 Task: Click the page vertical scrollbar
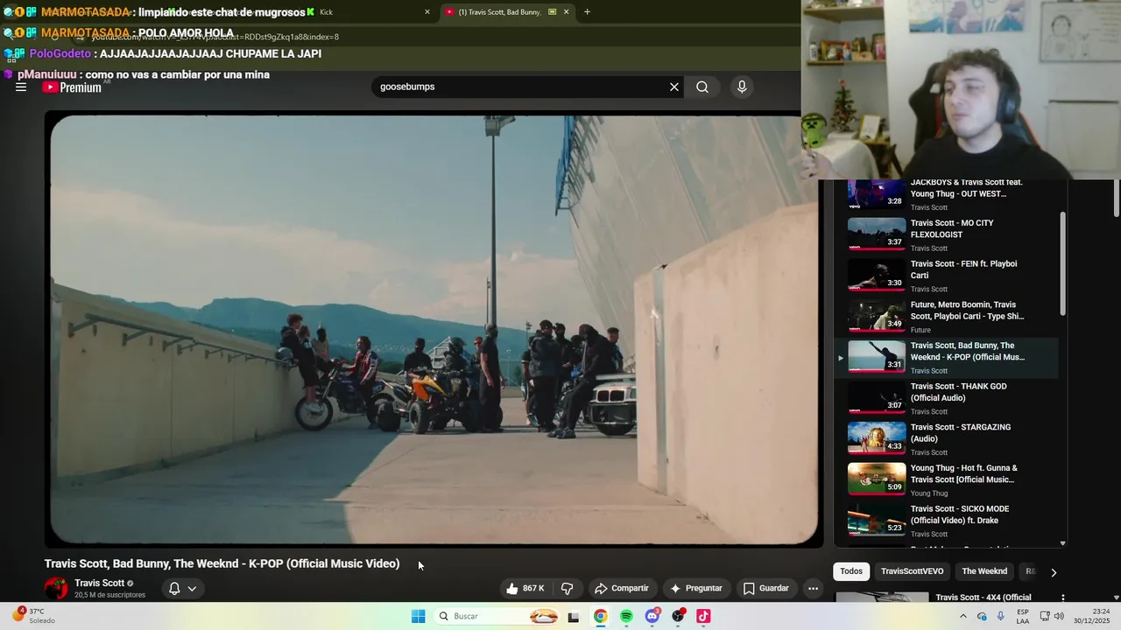(1117, 197)
